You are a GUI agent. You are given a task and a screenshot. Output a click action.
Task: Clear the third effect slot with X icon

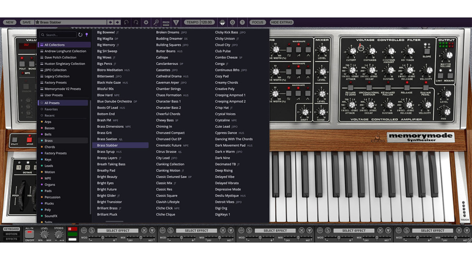point(301,230)
